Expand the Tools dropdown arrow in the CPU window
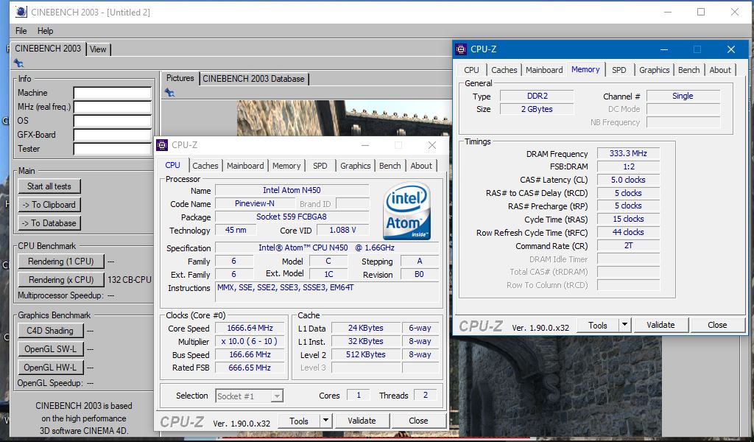The image size is (754, 442). coord(325,421)
